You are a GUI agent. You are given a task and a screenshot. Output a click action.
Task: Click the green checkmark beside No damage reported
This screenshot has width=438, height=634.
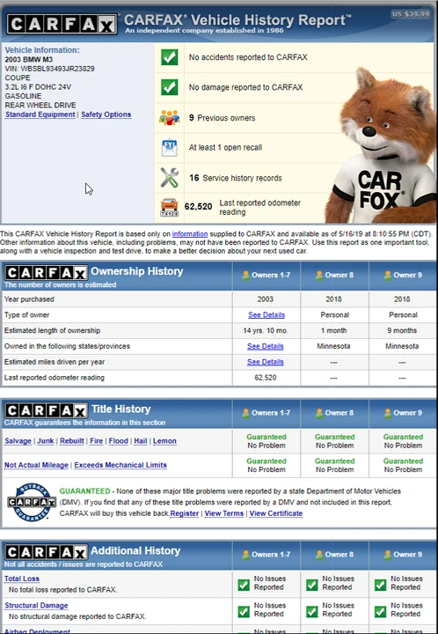pyautogui.click(x=169, y=87)
